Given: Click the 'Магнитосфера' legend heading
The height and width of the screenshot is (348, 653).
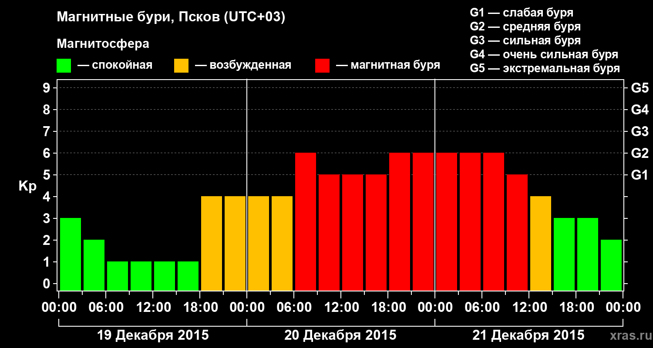Looking at the screenshot, I should click(x=103, y=44).
